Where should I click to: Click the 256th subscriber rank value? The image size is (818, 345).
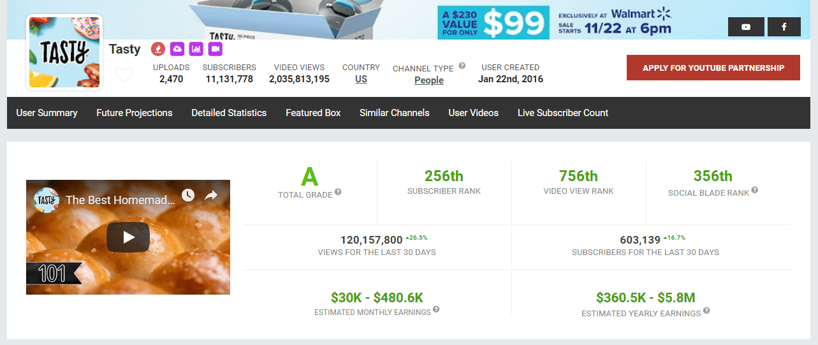[x=444, y=176]
